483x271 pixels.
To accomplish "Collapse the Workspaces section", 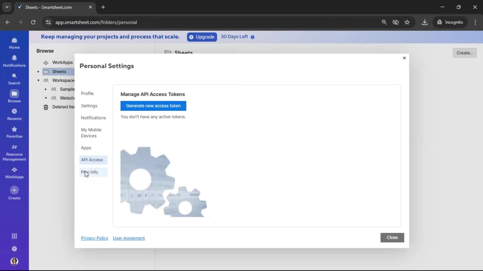I will 38,80.
